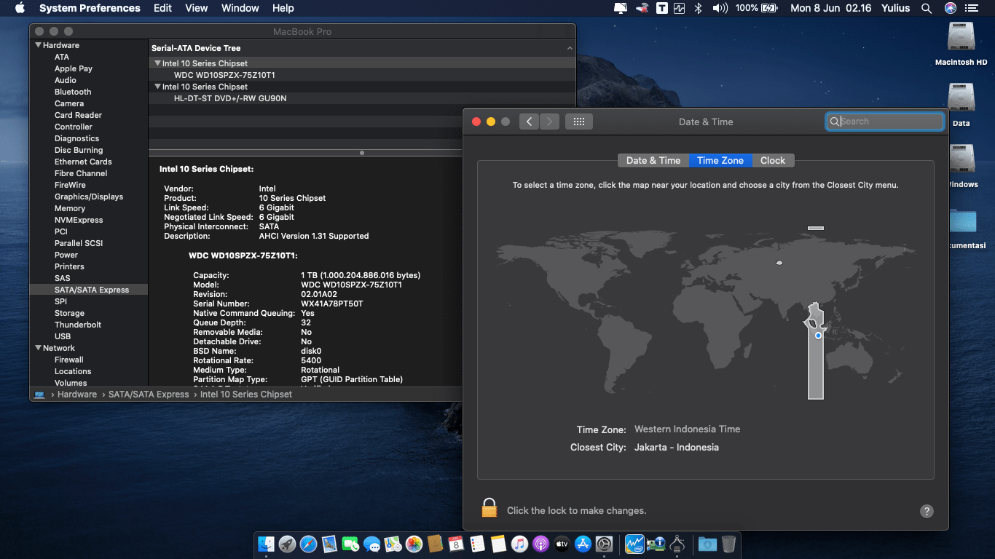Open Music app in the dock
The height and width of the screenshot is (559, 995).
(519, 544)
